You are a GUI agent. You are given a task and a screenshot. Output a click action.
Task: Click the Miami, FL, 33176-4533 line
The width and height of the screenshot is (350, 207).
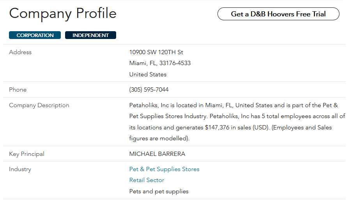click(160, 63)
